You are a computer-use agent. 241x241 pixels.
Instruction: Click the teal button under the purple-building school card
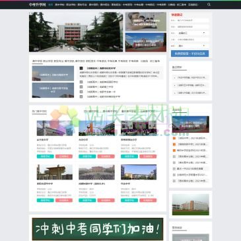point(46,156)
